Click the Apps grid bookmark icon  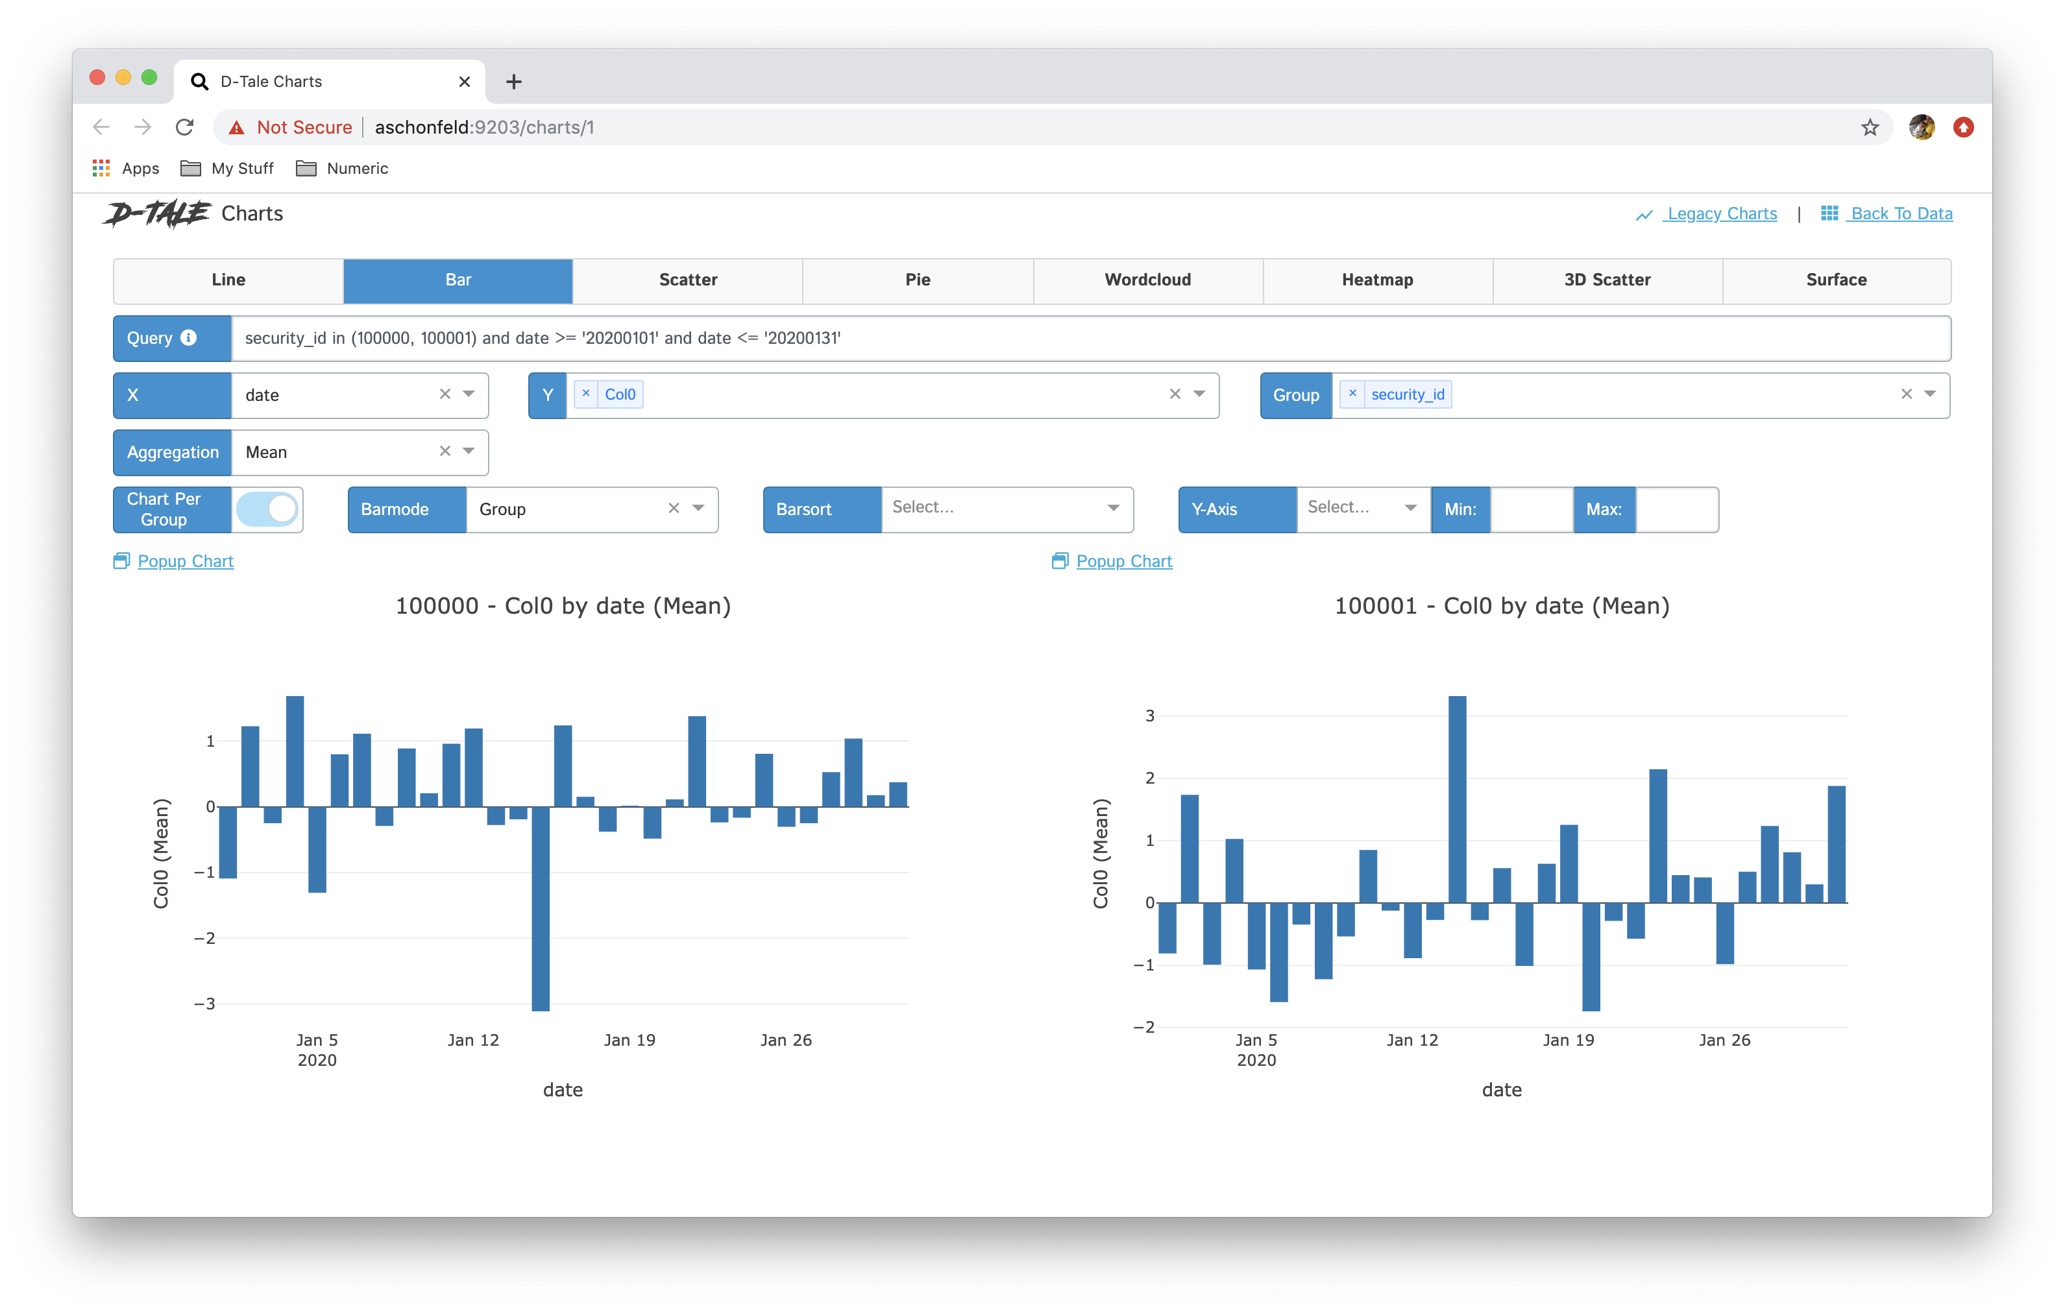click(x=101, y=168)
